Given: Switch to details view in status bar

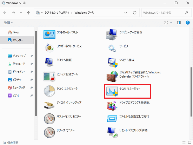Looking at the screenshot, I should tap(184, 143).
